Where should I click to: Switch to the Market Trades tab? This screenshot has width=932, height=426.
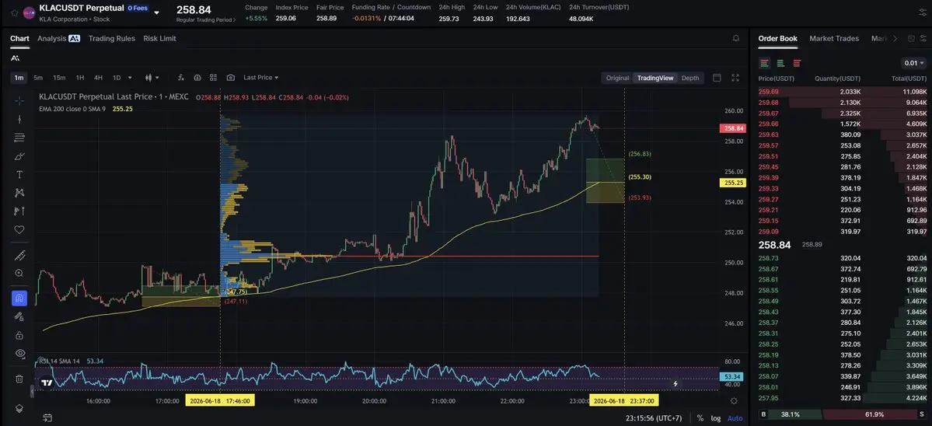pos(834,39)
